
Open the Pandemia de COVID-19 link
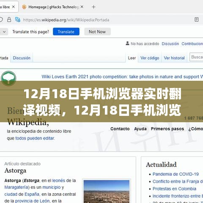click(176, 174)
